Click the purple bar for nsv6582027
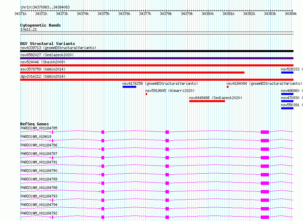303x221 pixels. 157,58
